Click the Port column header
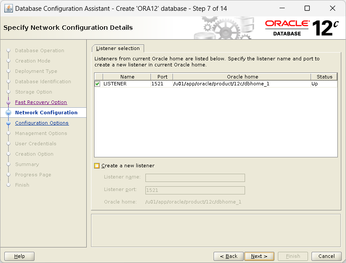Screen dimensions: 346x263 pyautogui.click(x=162, y=77)
